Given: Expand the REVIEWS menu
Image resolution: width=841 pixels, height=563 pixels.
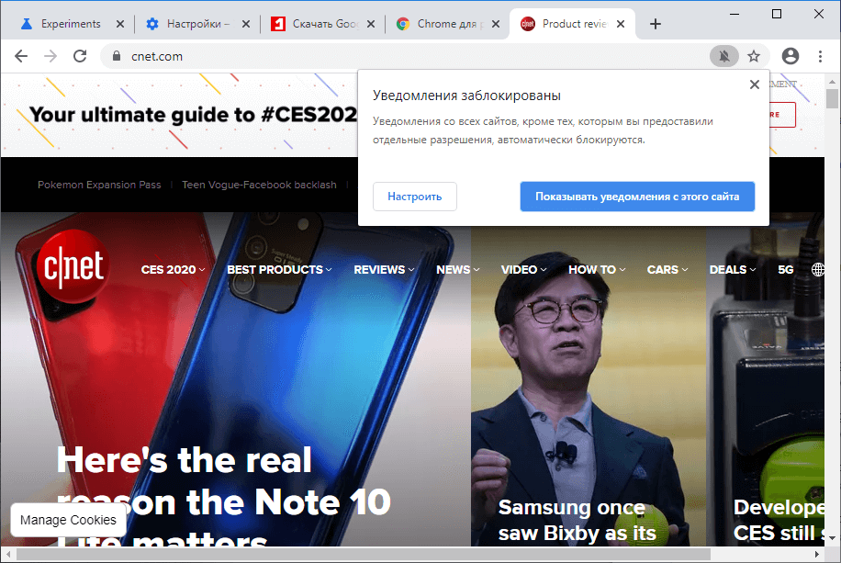Looking at the screenshot, I should pyautogui.click(x=384, y=269).
